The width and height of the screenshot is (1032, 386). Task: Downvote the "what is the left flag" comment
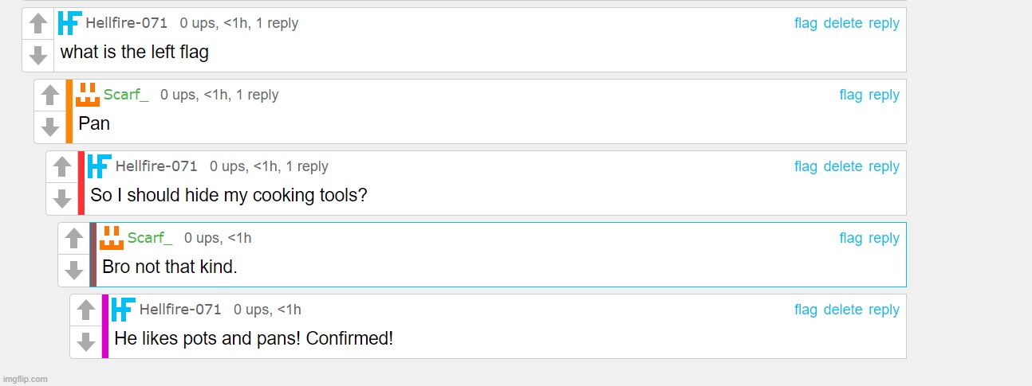38,56
